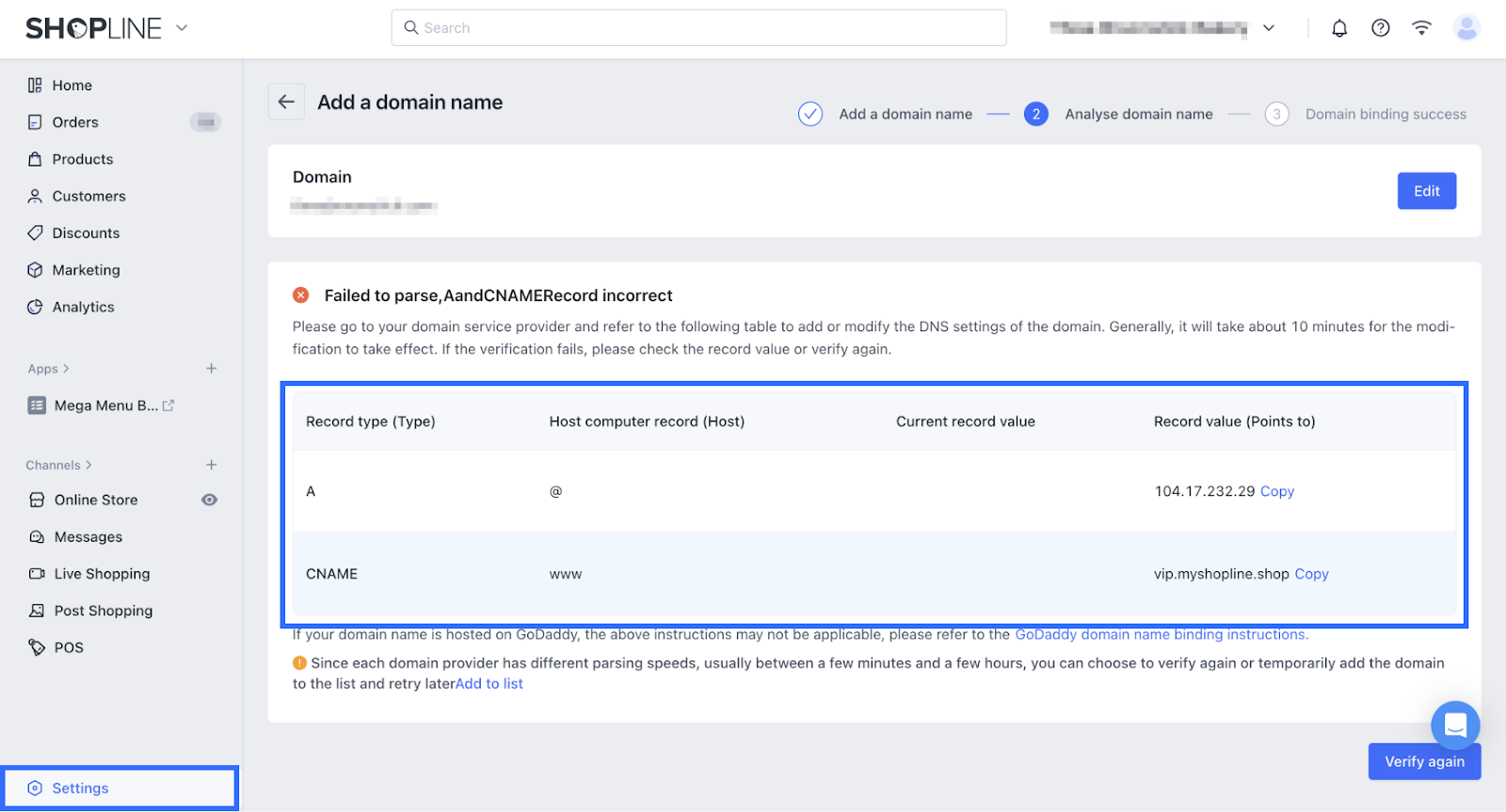Screen dimensions: 1506x812
Task: Click the Verify again button
Action: [x=1424, y=761]
